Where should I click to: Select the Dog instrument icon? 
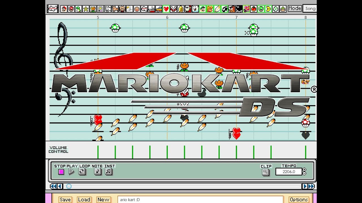pyautogui.click(x=108, y=9)
